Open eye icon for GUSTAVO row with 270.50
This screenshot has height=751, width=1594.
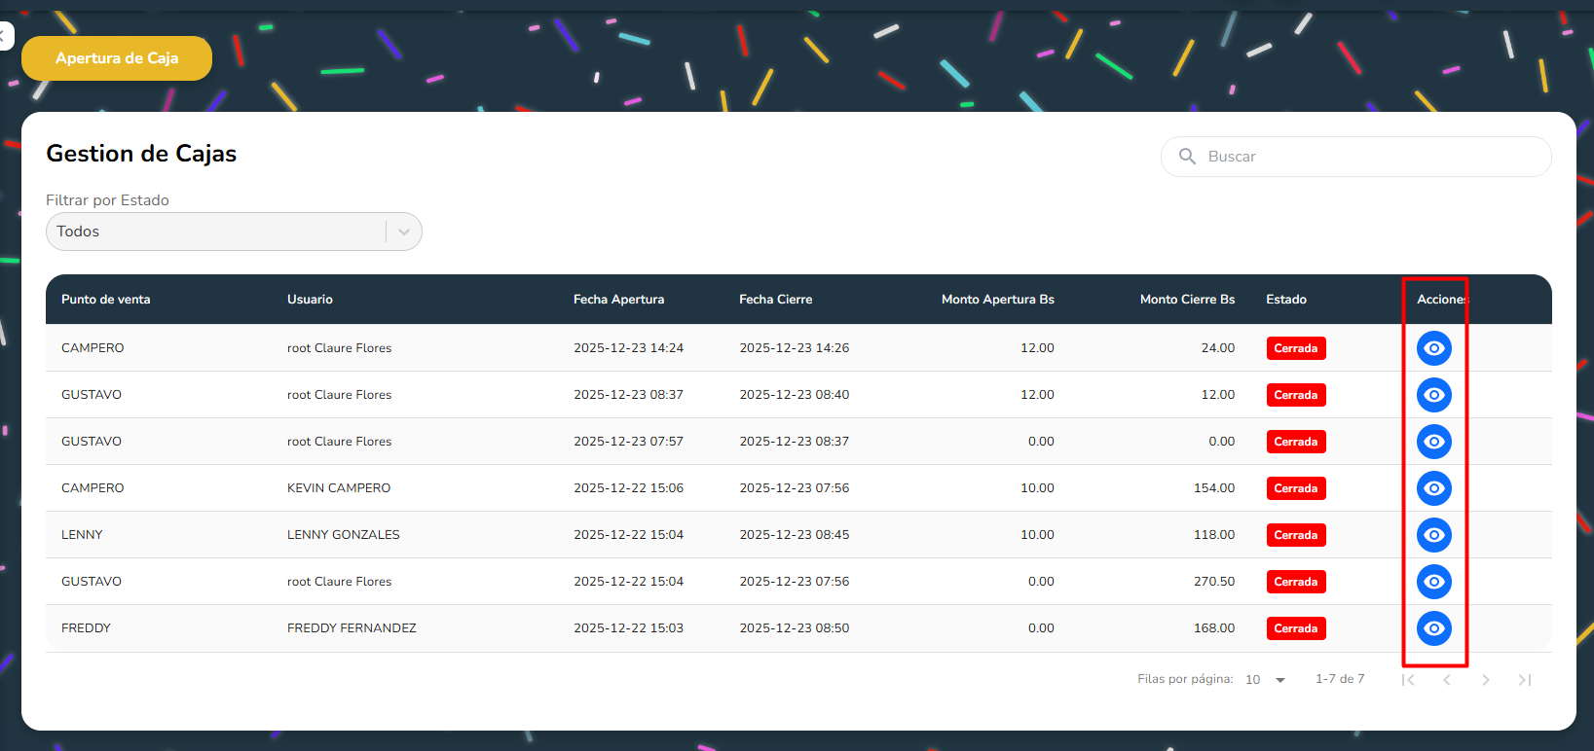pyautogui.click(x=1433, y=582)
